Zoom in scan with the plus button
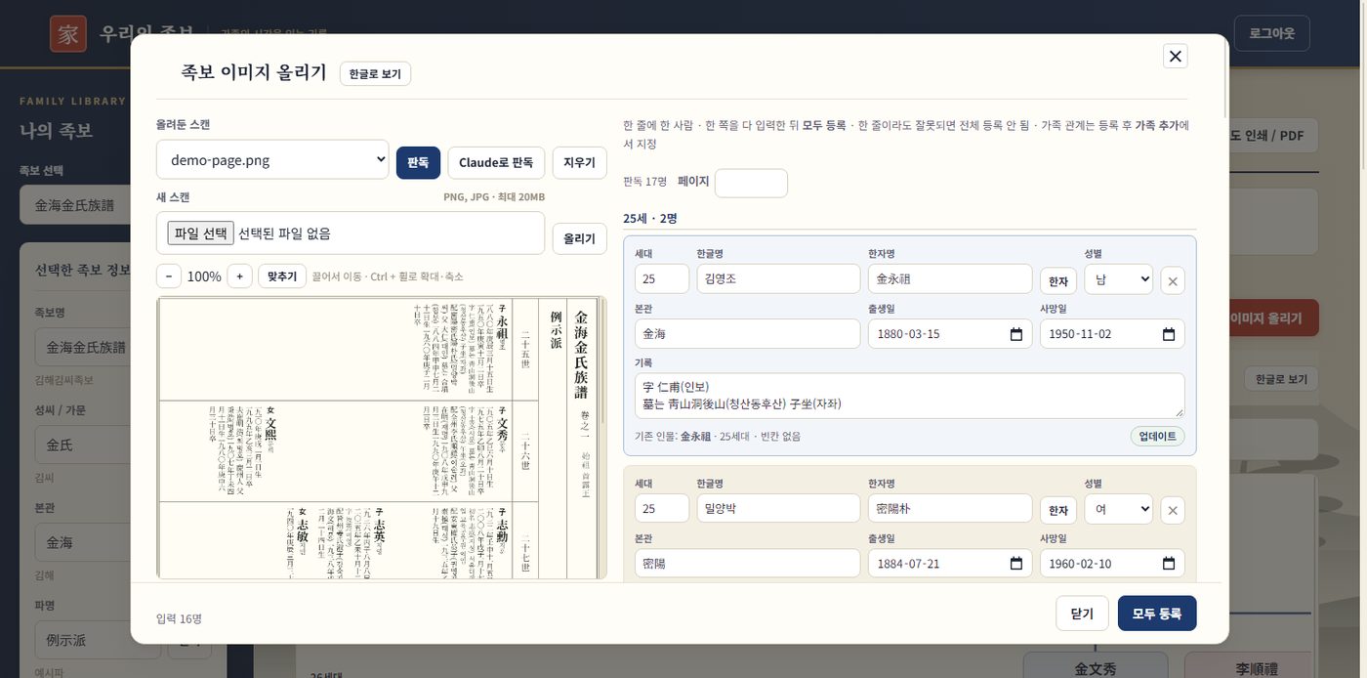Image resolution: width=1367 pixels, height=678 pixels. (x=239, y=276)
